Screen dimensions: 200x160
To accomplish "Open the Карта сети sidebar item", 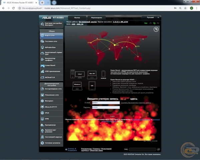I will pyautogui.click(x=51, y=35).
